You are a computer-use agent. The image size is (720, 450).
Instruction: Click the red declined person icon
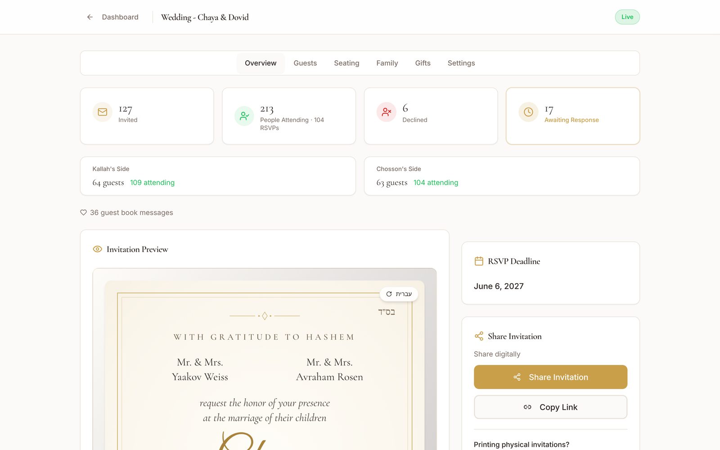click(x=387, y=112)
